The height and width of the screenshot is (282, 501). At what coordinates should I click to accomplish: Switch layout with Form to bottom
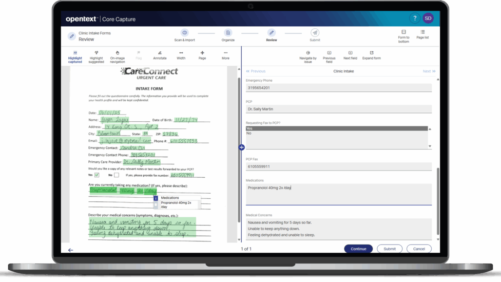pyautogui.click(x=403, y=36)
